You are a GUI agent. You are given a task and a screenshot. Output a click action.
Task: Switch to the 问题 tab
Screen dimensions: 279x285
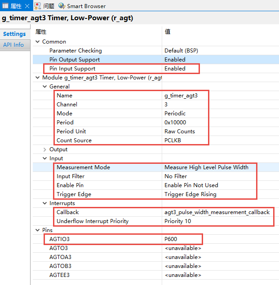coord(49,6)
